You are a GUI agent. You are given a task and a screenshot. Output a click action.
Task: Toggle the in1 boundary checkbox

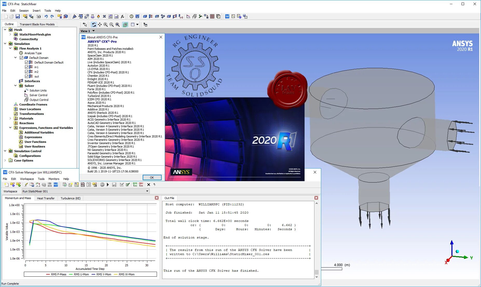coord(26,67)
